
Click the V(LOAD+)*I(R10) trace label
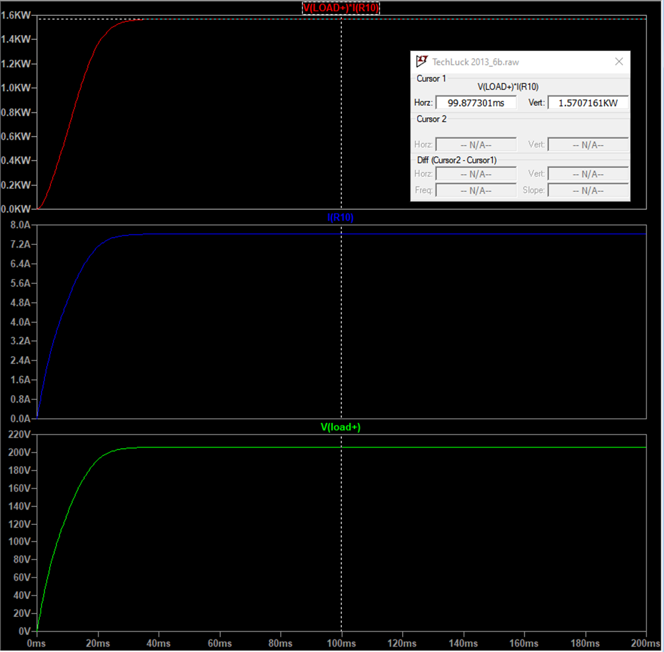click(x=341, y=8)
